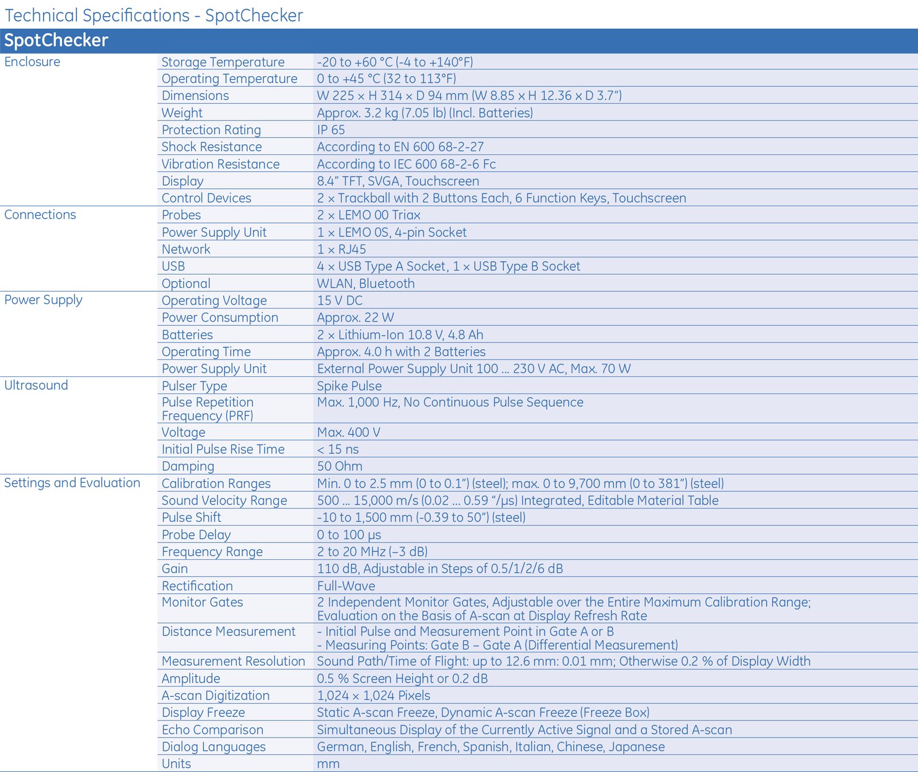The height and width of the screenshot is (772, 918).
Task: Click the 'Dimensions' row label
Action: point(195,96)
